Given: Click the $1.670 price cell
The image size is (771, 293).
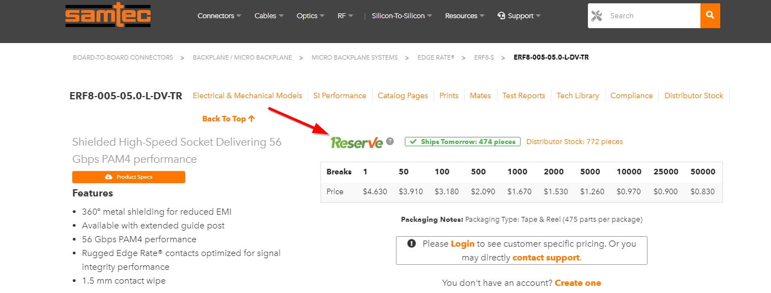Looking at the screenshot, I should coord(520,191).
